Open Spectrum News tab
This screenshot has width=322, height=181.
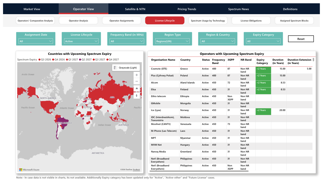pyautogui.click(x=238, y=9)
